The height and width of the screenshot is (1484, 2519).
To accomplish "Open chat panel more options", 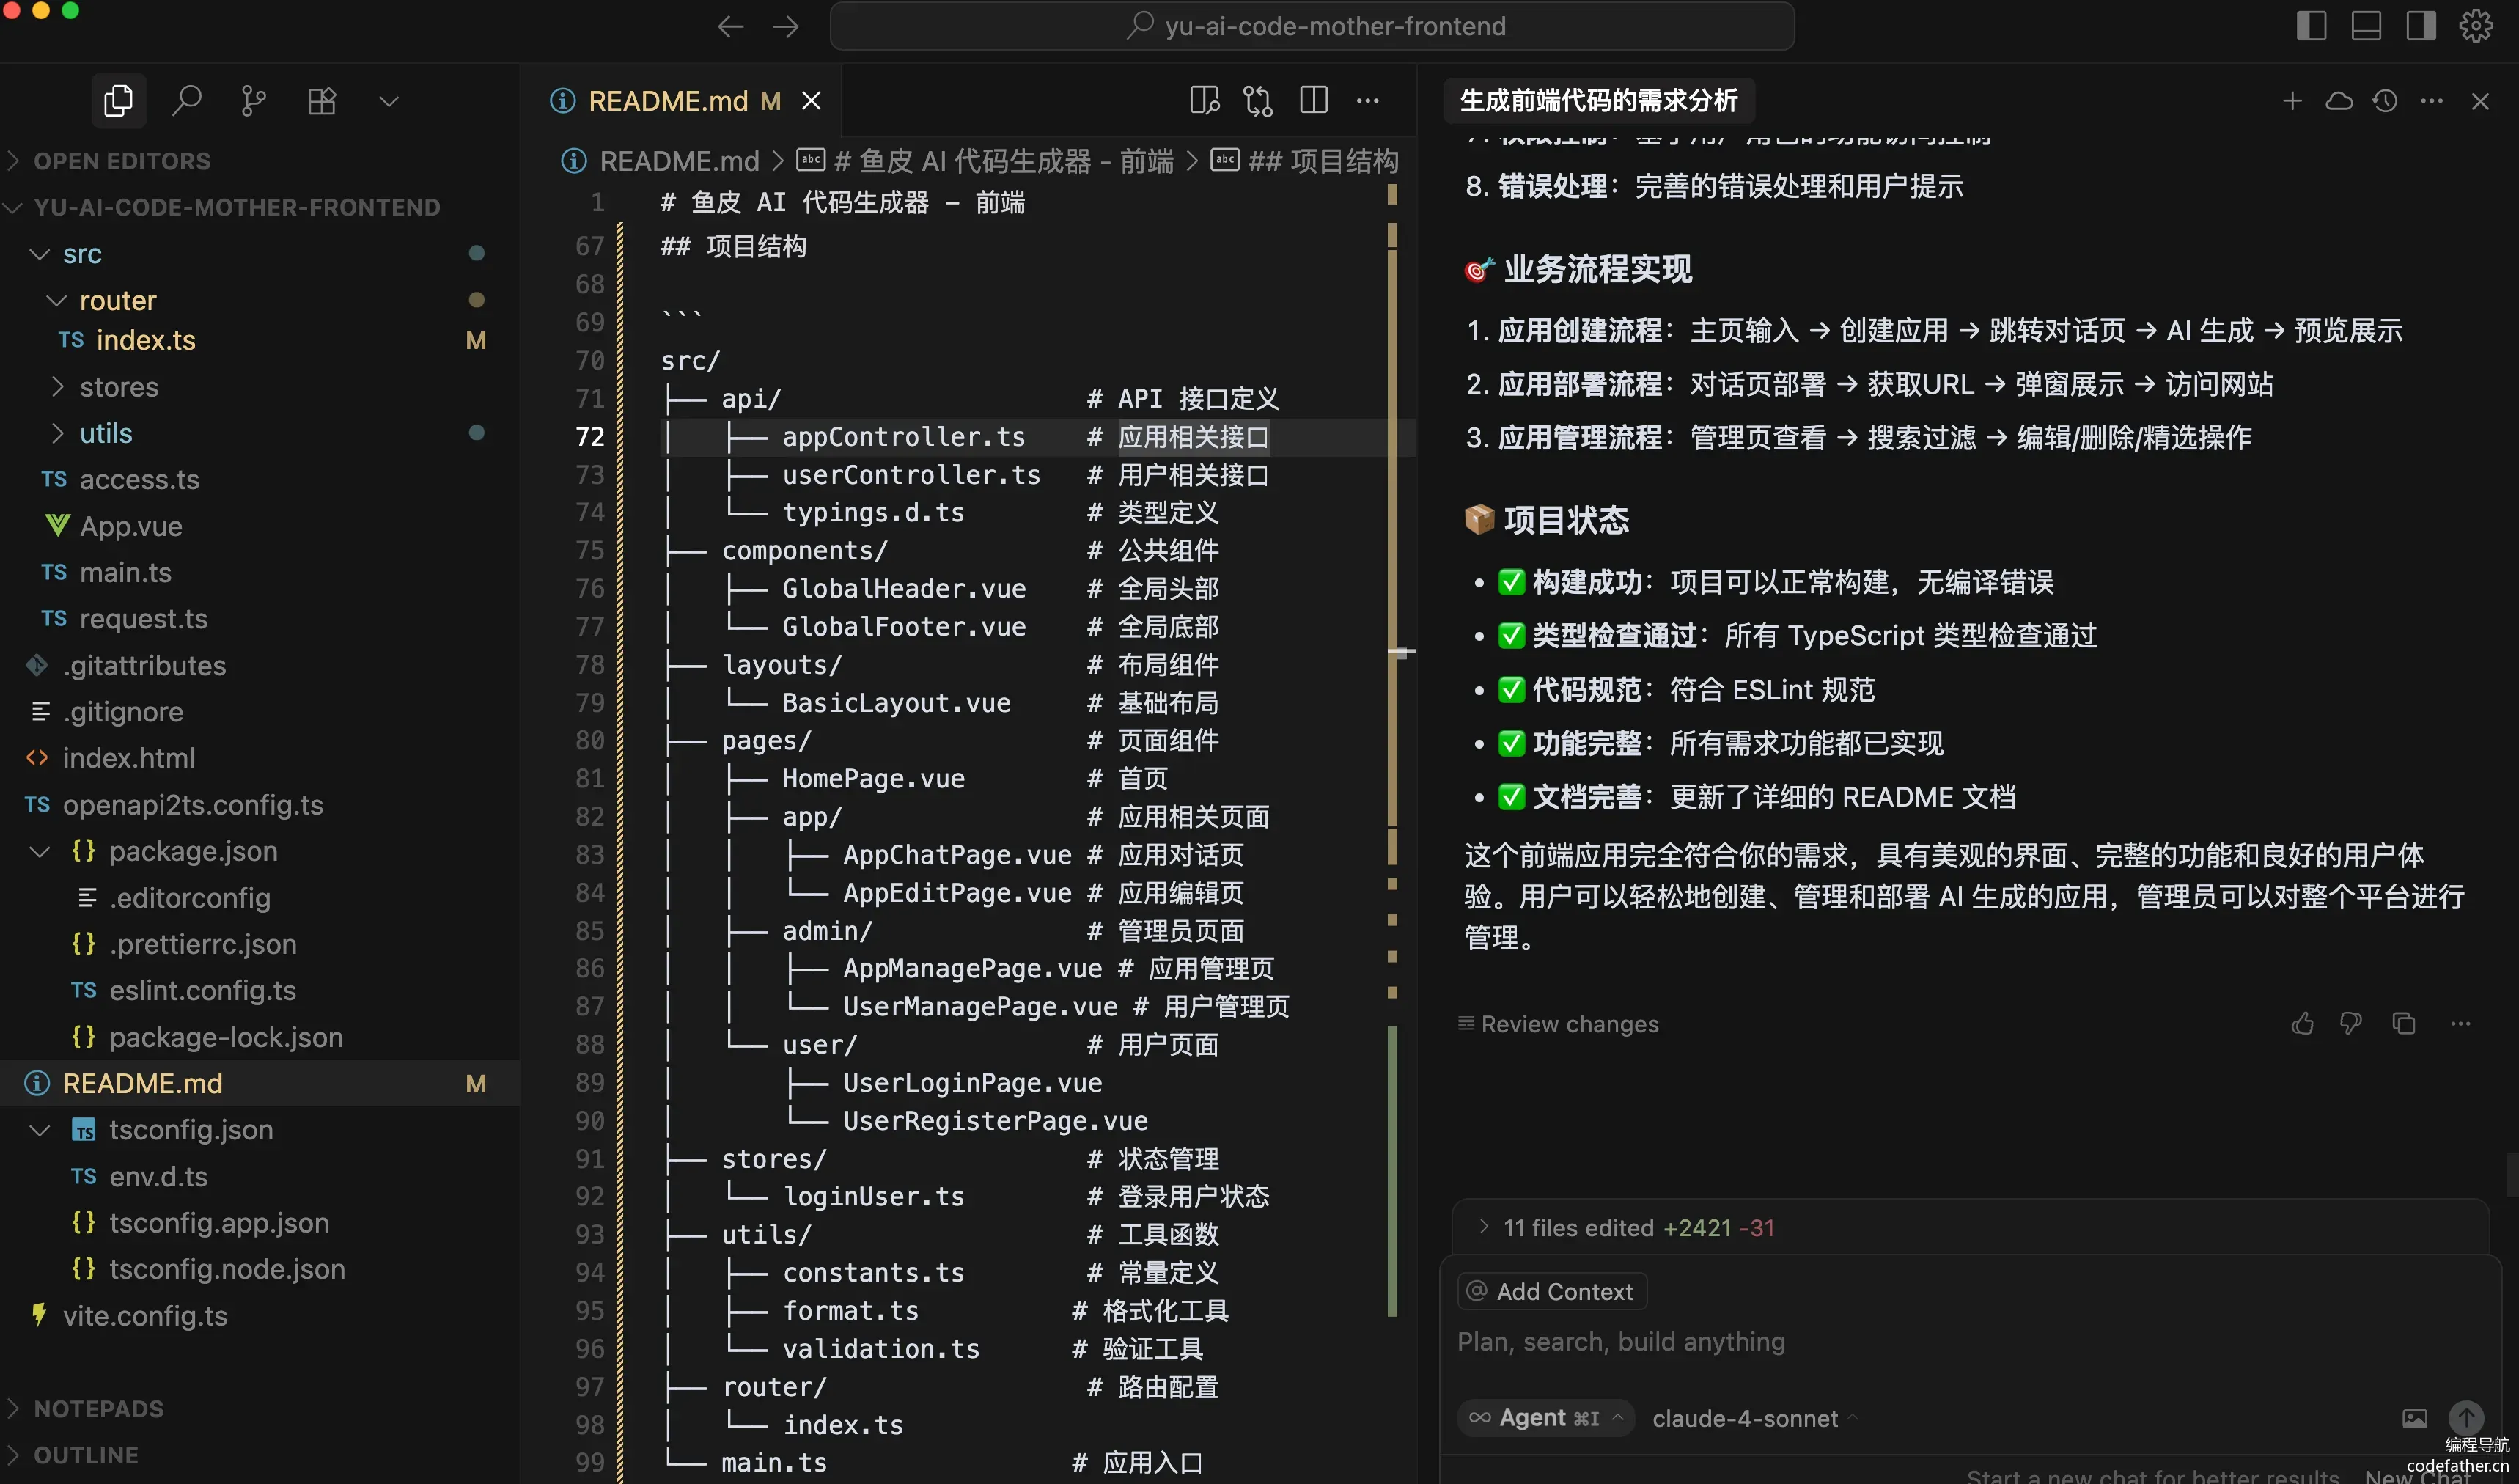I will pos(2432,101).
